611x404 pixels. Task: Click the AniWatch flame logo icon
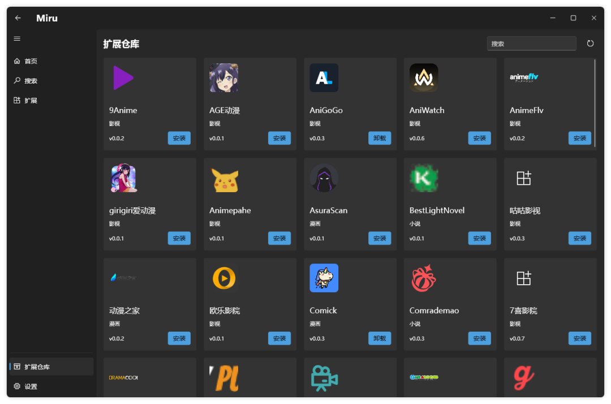(424, 78)
